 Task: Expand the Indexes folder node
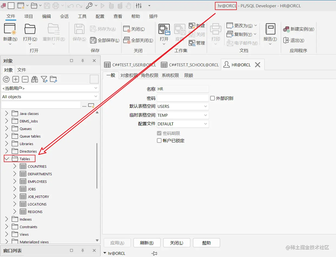pos(7,219)
